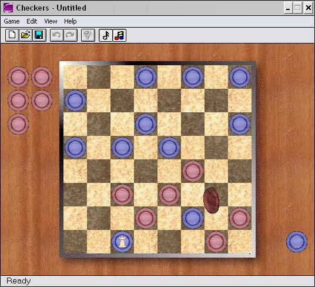Select the blue piece in bottom-right margin
The width and height of the screenshot is (315, 287).
tap(297, 242)
